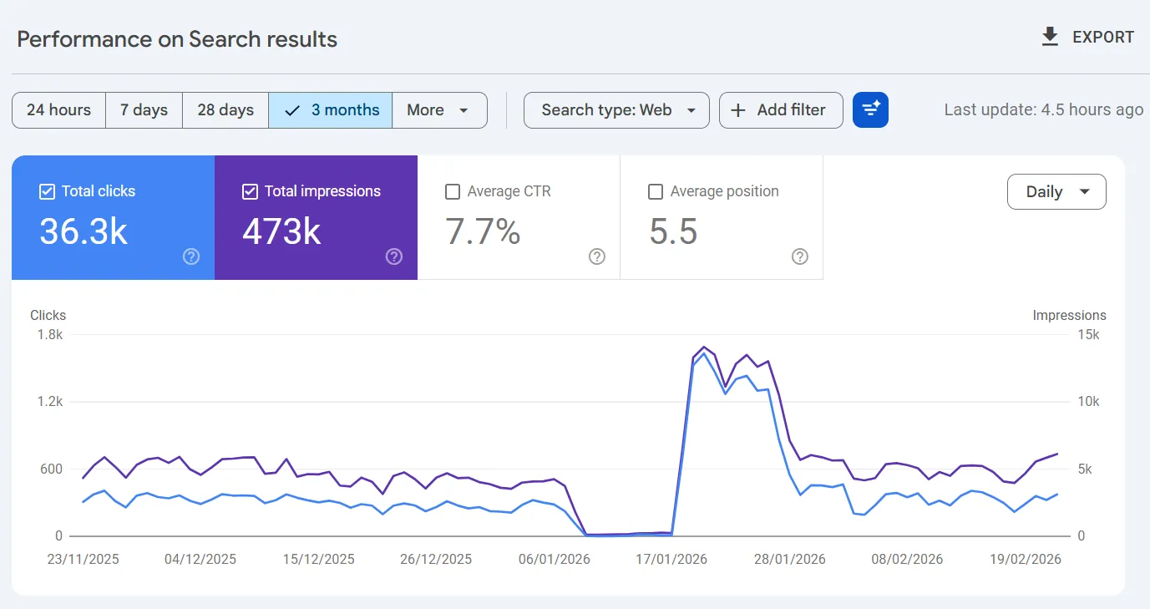Click the Total clicks help icon
1150x609 pixels.
[190, 256]
